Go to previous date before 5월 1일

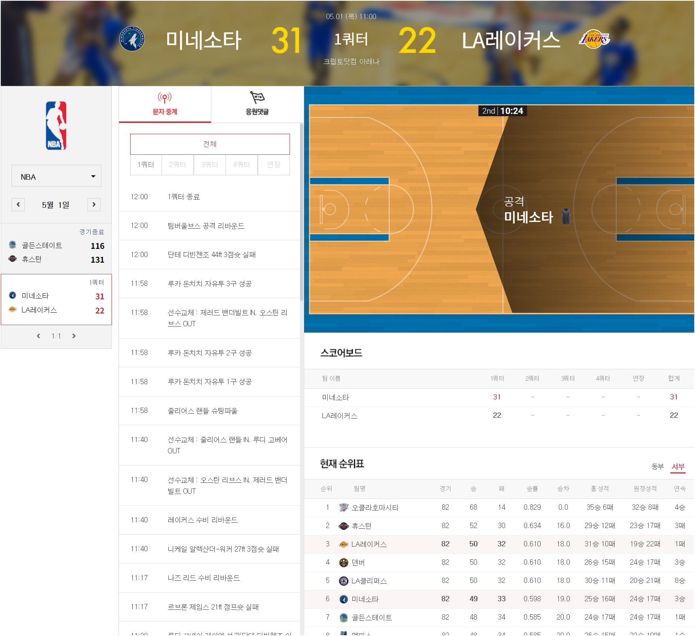pos(18,204)
